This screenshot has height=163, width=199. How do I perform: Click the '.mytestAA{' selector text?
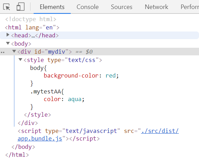tap(47, 91)
